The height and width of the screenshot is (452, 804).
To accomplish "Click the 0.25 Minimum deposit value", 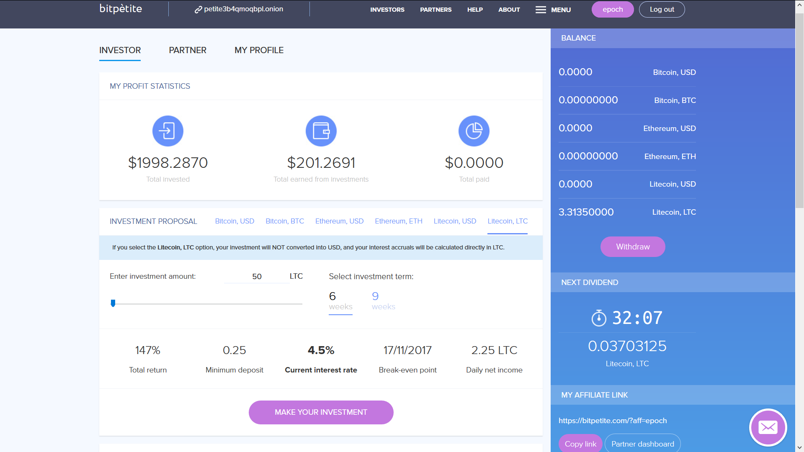I will coord(234,350).
